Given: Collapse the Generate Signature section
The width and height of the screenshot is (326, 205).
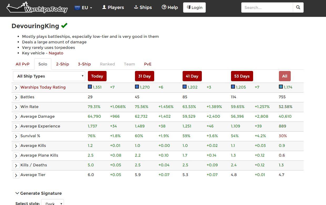Looking at the screenshot, I should pos(38,193).
